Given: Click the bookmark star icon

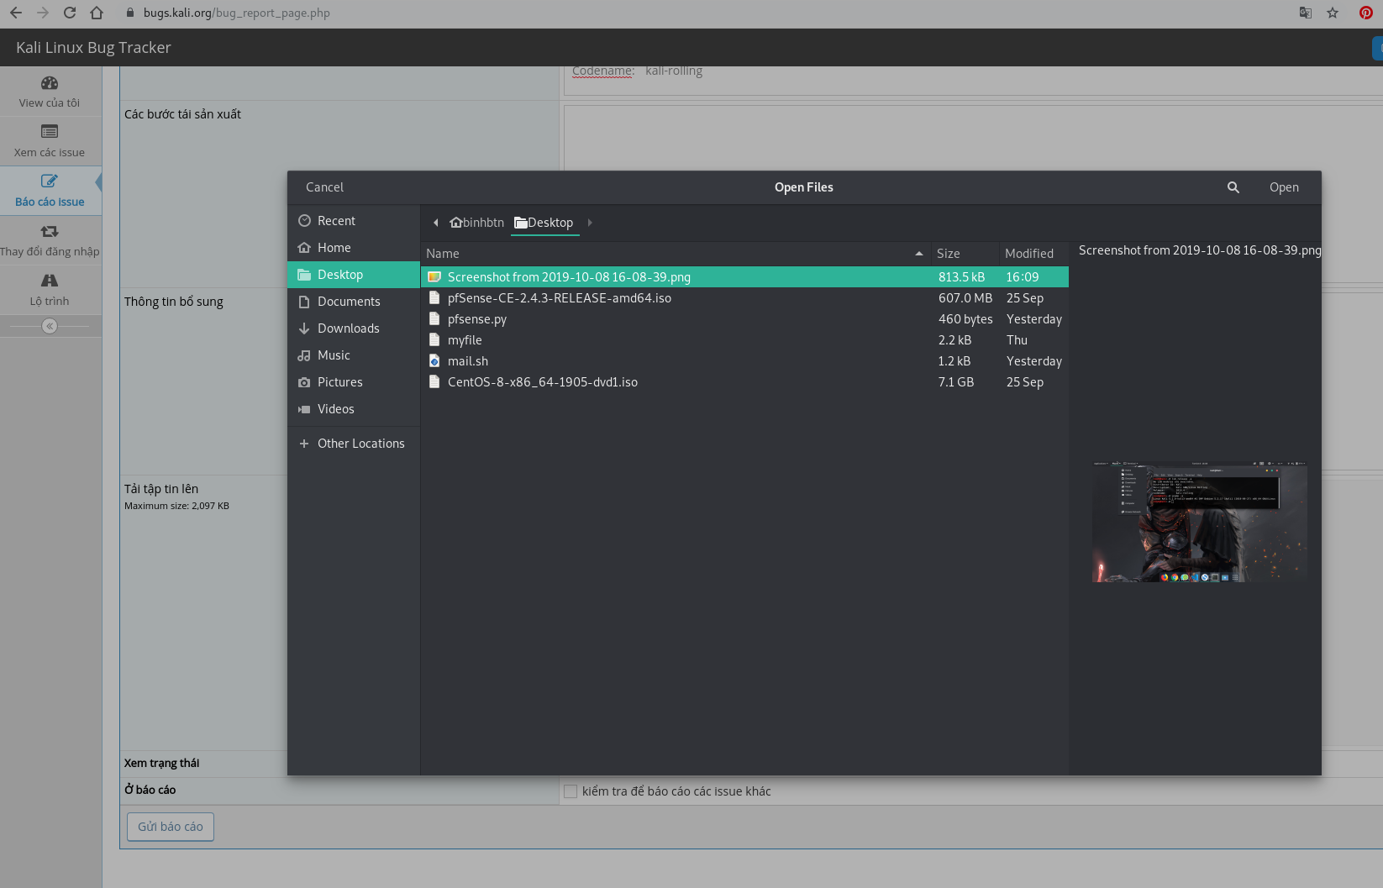Looking at the screenshot, I should 1333,13.
